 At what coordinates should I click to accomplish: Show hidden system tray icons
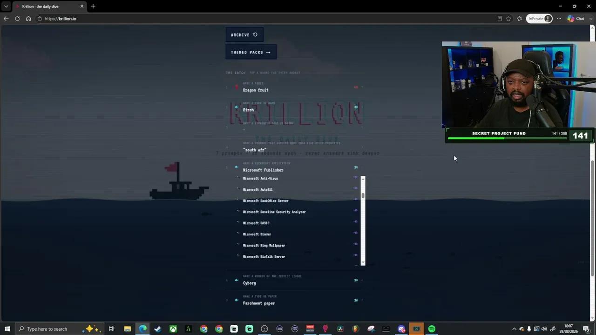pyautogui.click(x=514, y=329)
